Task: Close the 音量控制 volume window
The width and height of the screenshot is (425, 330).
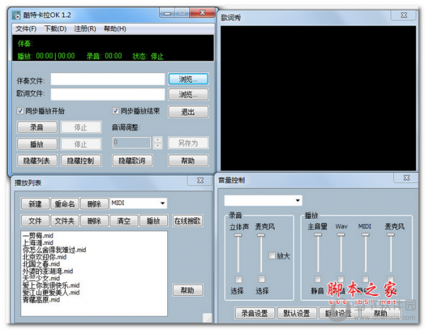Action: (x=407, y=178)
